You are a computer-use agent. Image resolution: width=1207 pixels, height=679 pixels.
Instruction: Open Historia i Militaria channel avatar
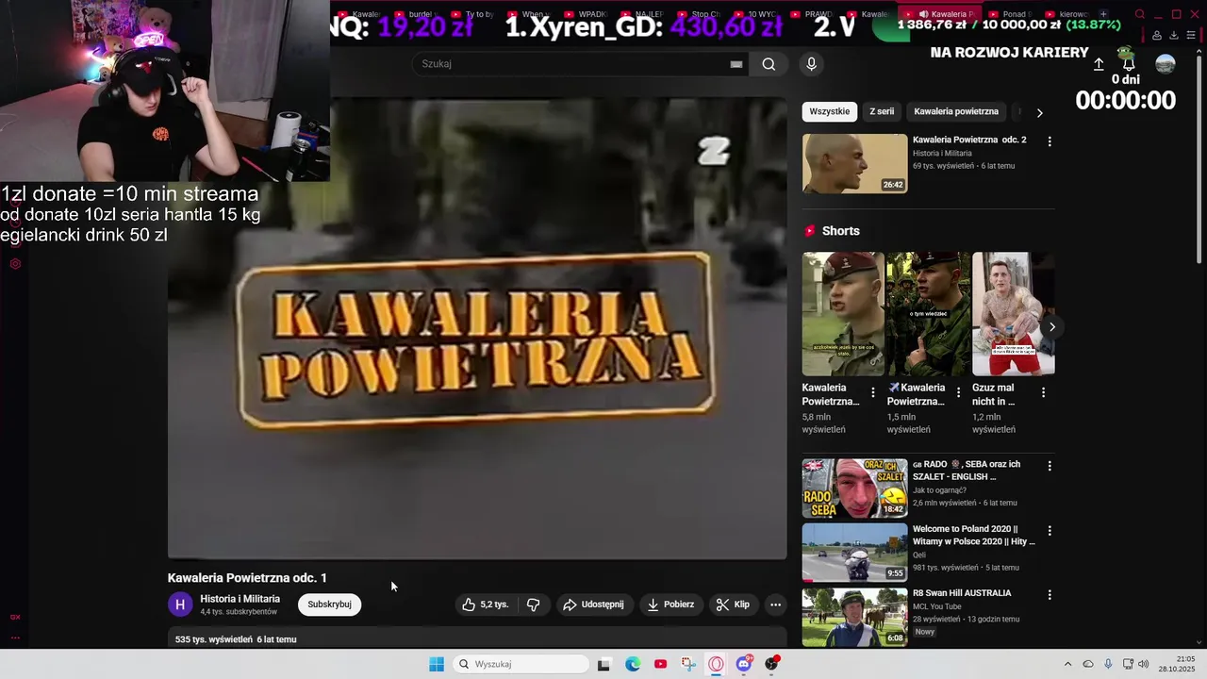180,604
